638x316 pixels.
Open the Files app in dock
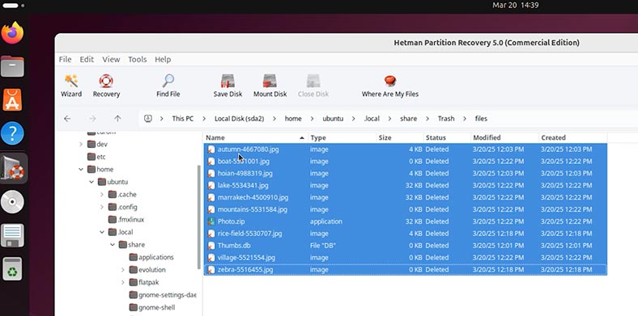12,66
